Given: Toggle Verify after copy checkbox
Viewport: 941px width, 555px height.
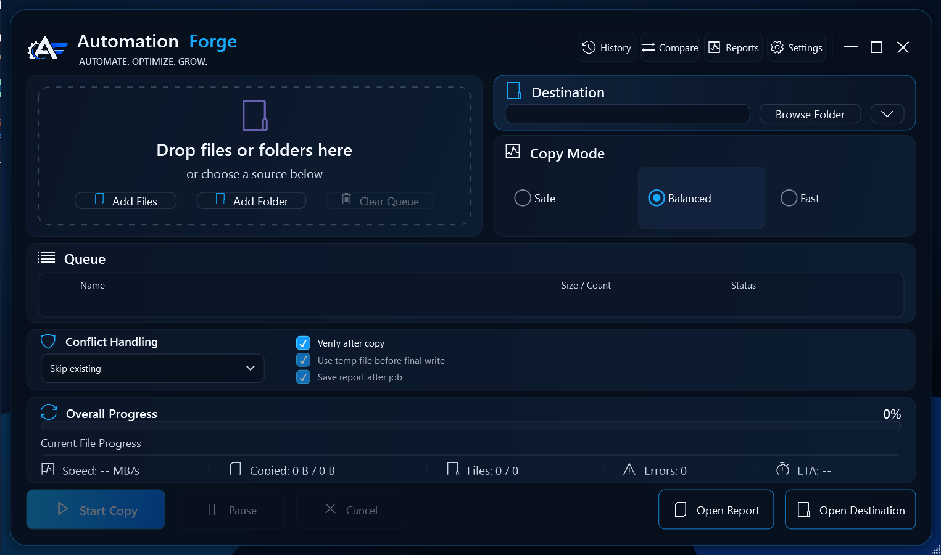Looking at the screenshot, I should pos(303,343).
